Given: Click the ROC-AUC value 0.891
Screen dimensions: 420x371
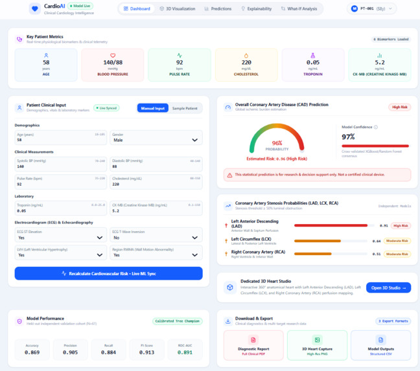Looking at the screenshot, I should tap(185, 352).
